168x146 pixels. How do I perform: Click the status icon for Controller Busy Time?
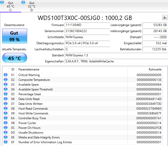(6, 118)
